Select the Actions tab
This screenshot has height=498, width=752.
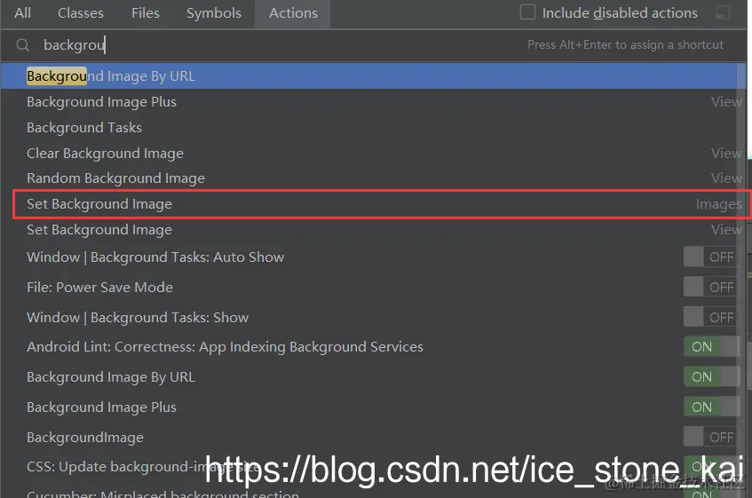[x=293, y=13]
